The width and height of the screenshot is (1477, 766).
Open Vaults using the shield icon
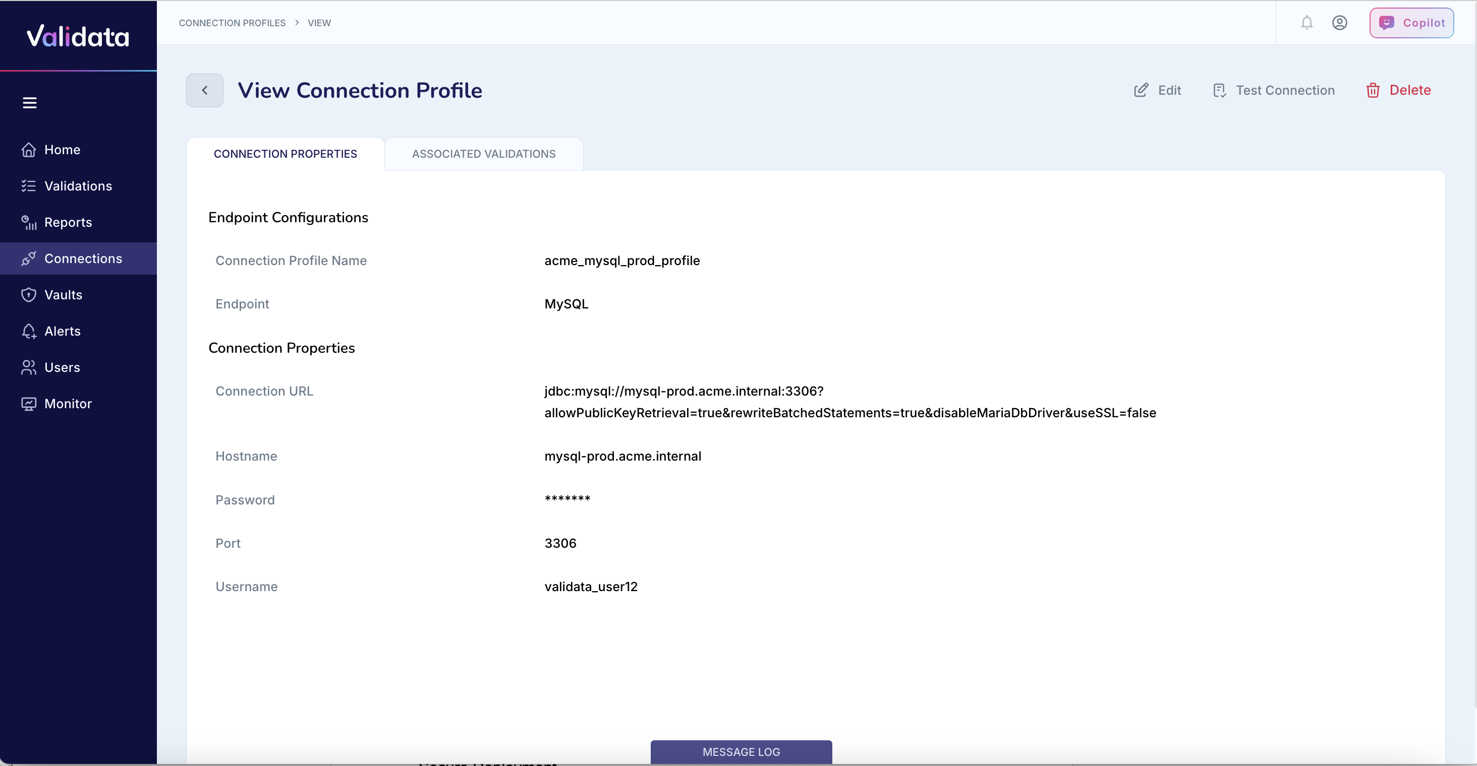(x=29, y=294)
